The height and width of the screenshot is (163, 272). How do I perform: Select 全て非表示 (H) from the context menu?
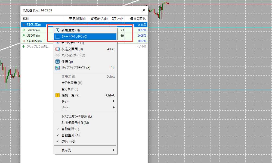pyautogui.click(x=72, y=83)
